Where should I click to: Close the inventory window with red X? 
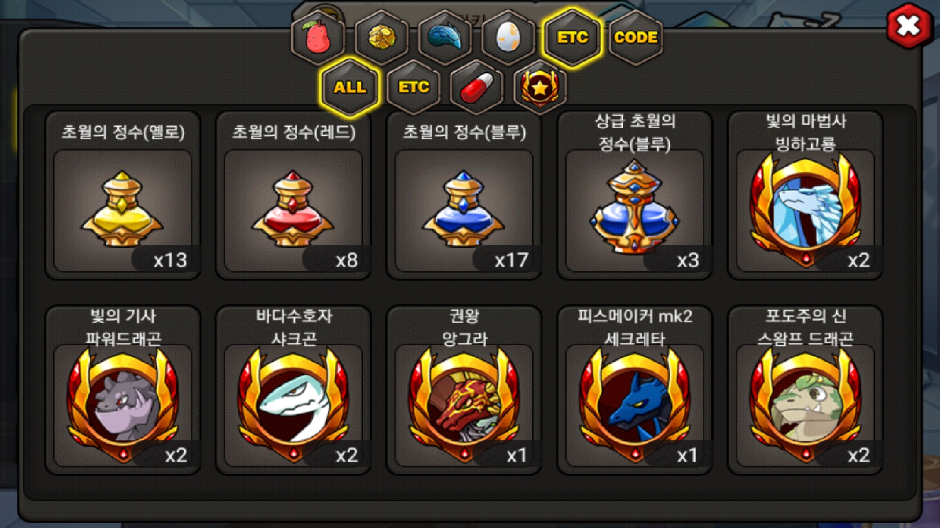coord(908,25)
